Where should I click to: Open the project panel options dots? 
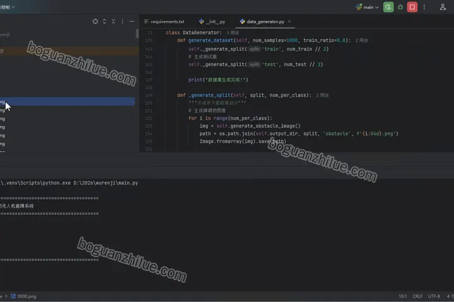[122, 21]
